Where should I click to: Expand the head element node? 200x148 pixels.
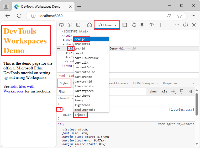(64, 40)
